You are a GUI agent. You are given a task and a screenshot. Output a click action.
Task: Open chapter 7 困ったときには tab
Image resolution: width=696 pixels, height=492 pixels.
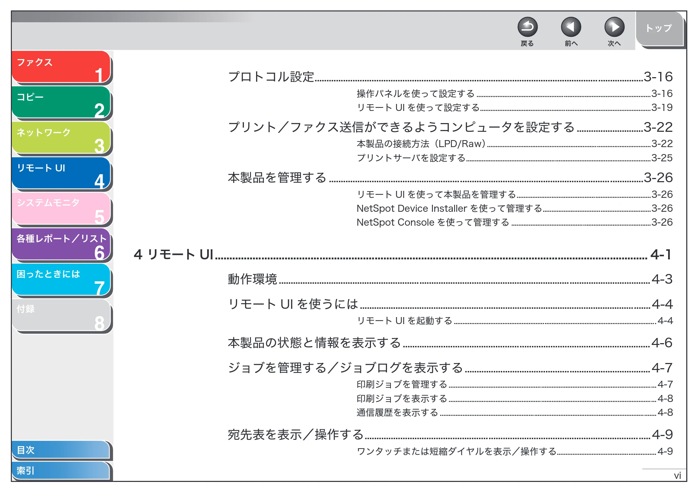[x=61, y=280]
